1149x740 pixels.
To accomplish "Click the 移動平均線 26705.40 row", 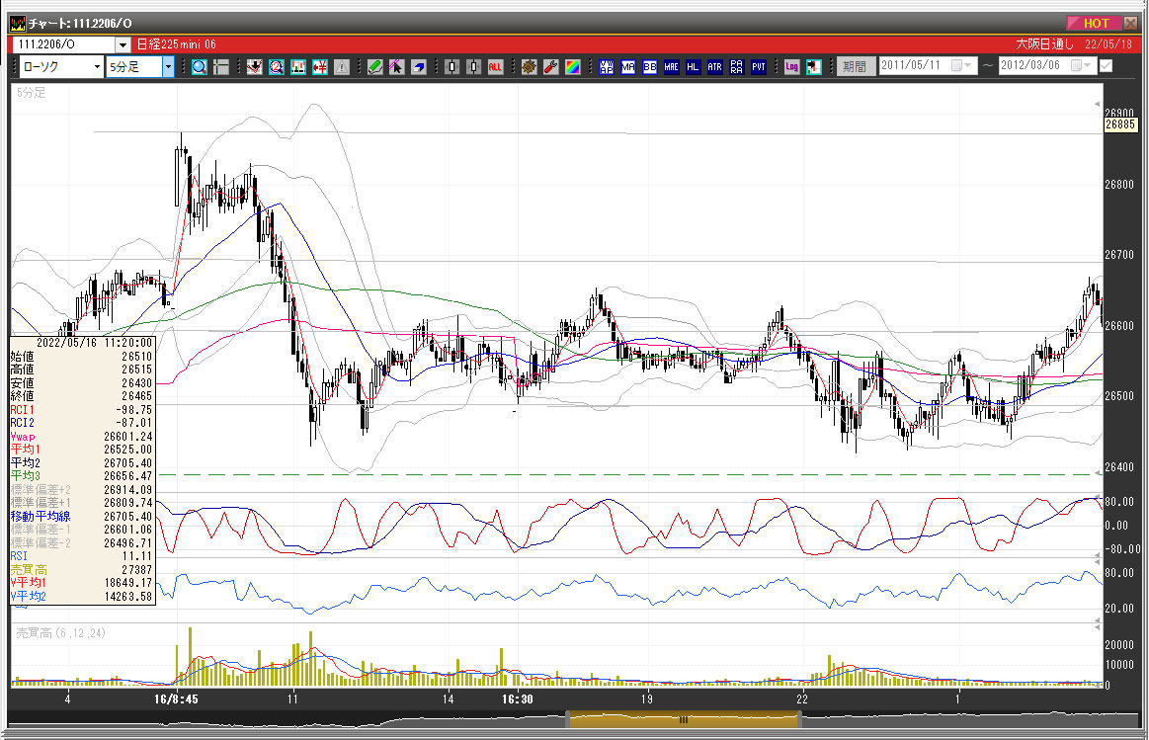I will (x=82, y=517).
